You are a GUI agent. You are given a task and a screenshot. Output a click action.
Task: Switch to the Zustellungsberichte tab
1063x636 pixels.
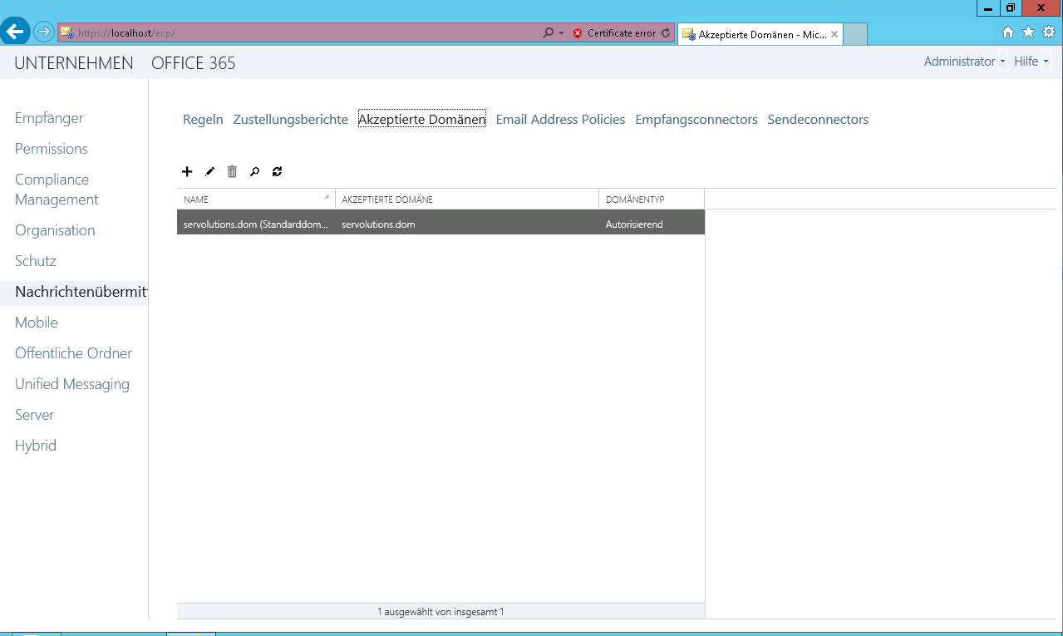[x=290, y=120]
